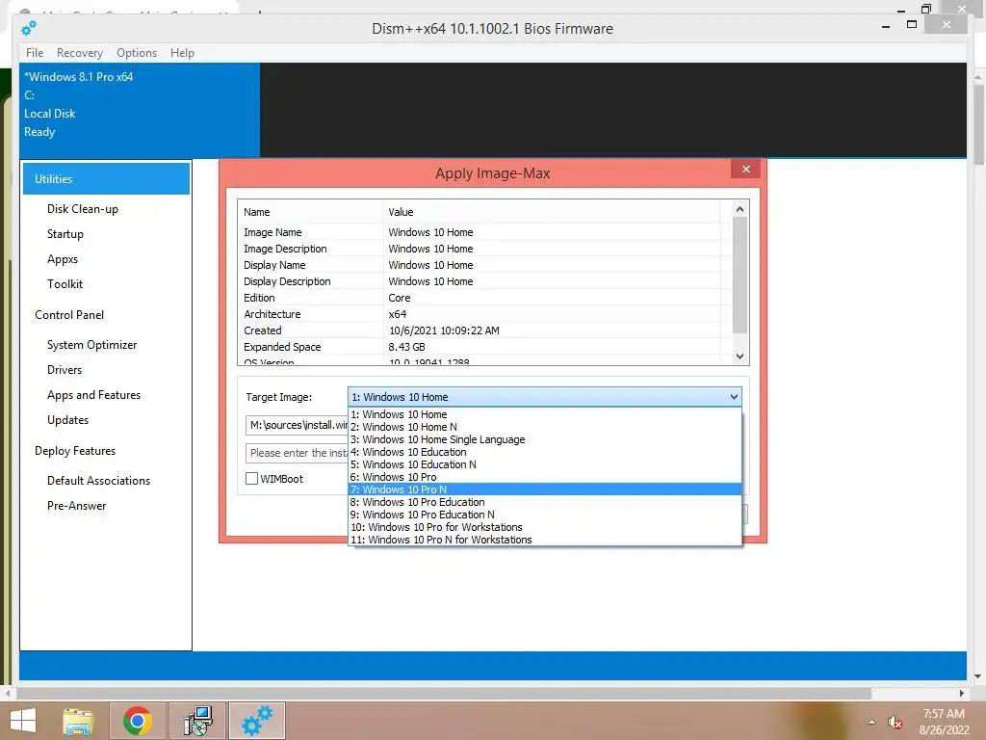Minimize the Dism++ window
The width and height of the screenshot is (986, 740).
[886, 26]
